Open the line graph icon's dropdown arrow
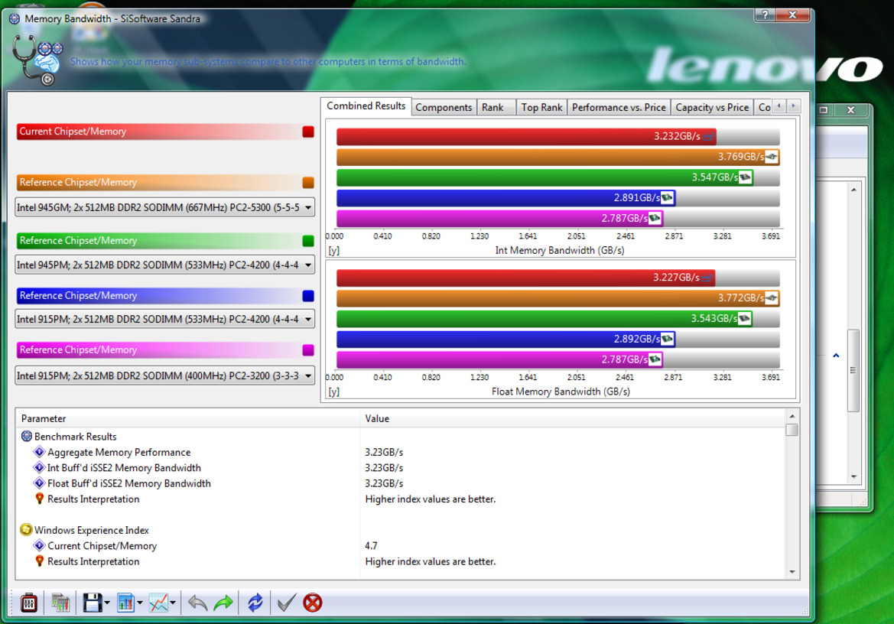Viewport: 894px width, 624px height. coord(173,603)
